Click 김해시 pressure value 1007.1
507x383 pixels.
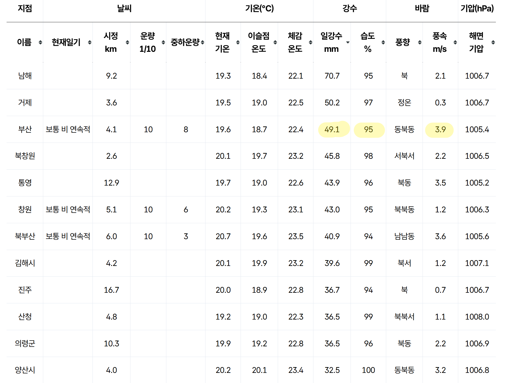coord(477,263)
